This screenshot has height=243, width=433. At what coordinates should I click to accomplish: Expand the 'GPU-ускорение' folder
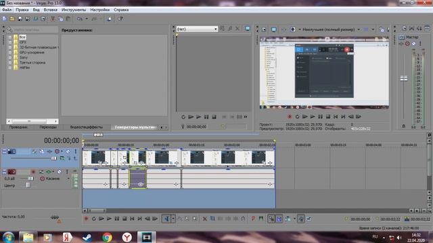tap(10, 53)
